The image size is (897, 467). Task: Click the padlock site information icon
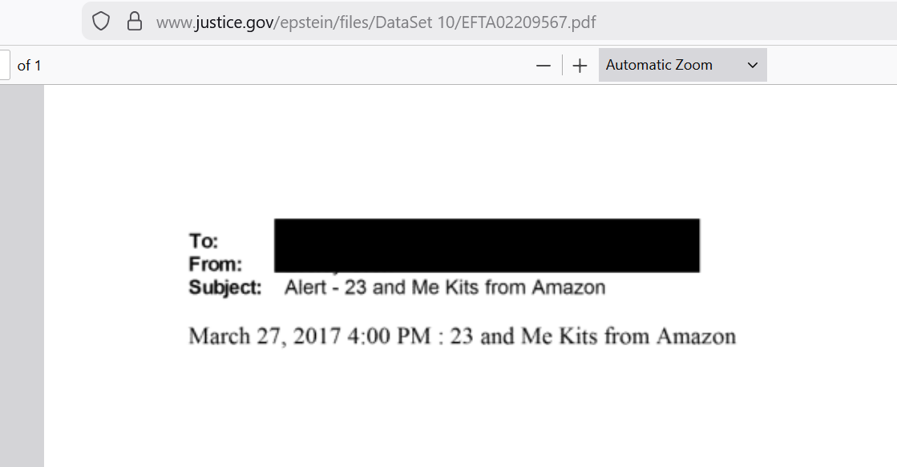(x=135, y=22)
